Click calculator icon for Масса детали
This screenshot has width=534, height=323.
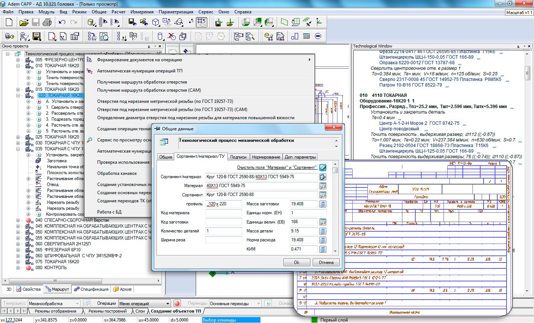tap(323, 231)
